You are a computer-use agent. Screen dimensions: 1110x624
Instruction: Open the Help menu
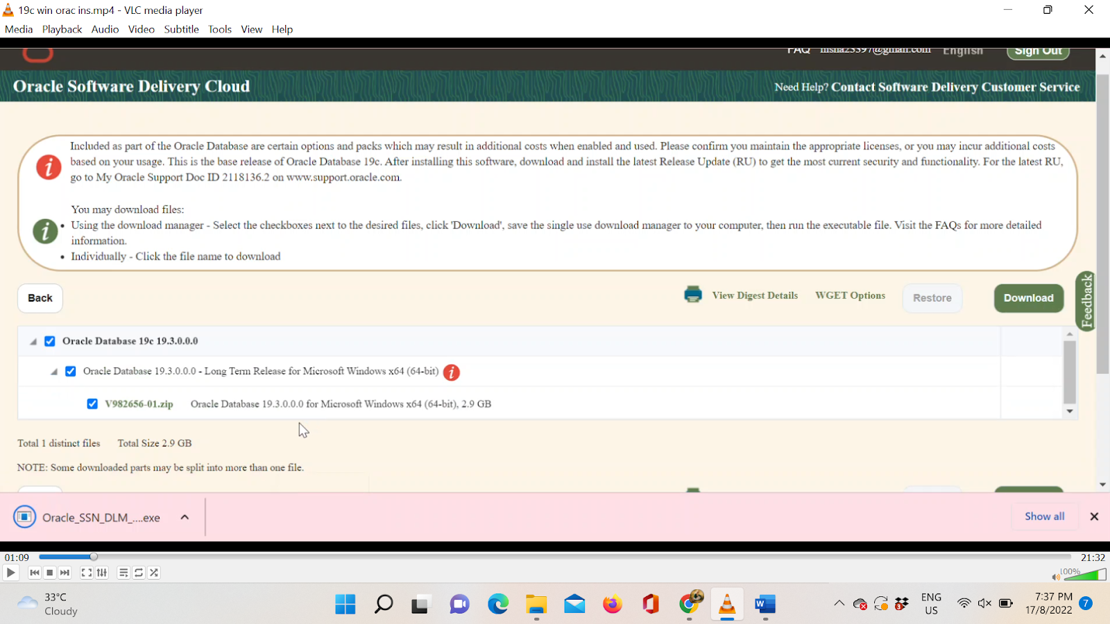[x=282, y=29]
